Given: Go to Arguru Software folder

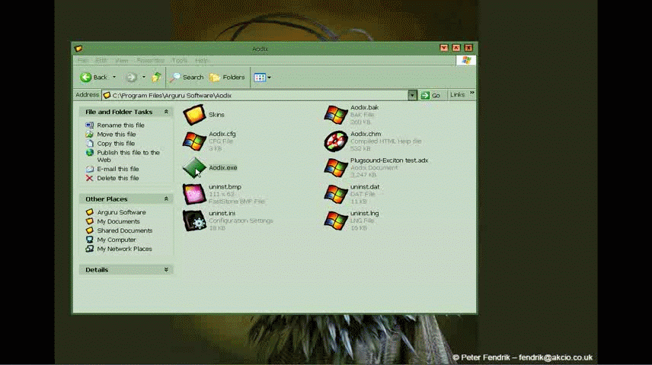Looking at the screenshot, I should pos(121,212).
